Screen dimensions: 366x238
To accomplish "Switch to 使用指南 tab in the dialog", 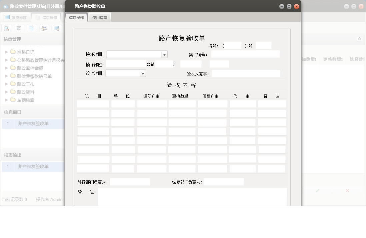I will pos(100,18).
